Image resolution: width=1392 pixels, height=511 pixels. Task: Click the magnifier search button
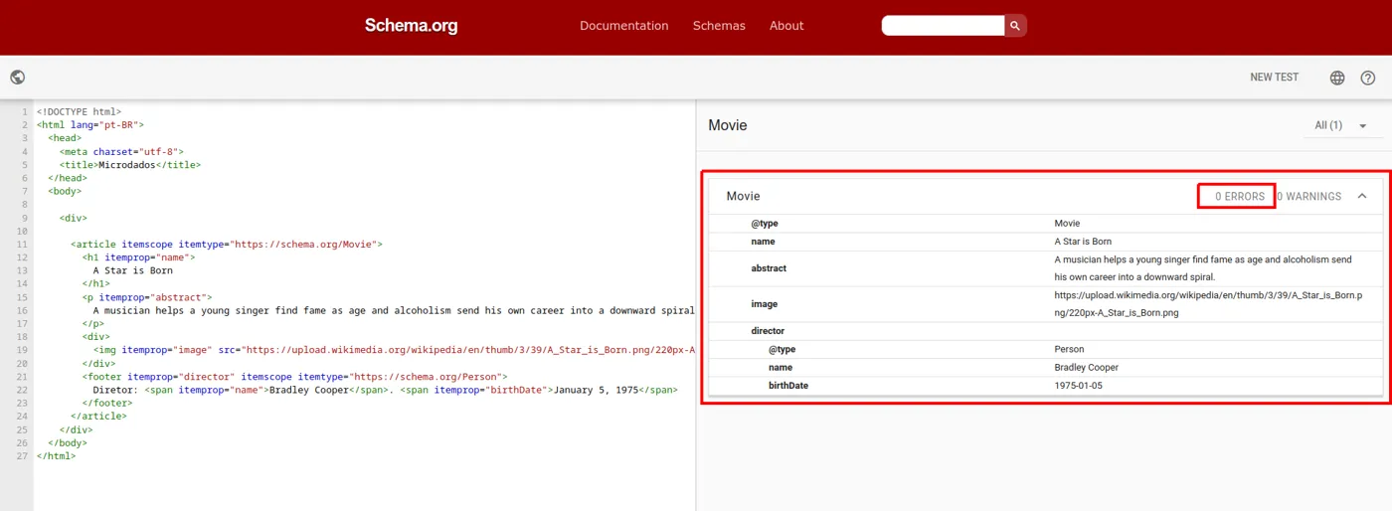click(x=1015, y=26)
